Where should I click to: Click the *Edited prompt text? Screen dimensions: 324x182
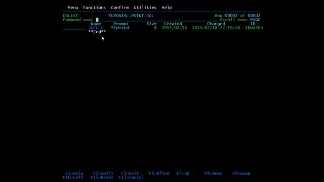coord(120,28)
